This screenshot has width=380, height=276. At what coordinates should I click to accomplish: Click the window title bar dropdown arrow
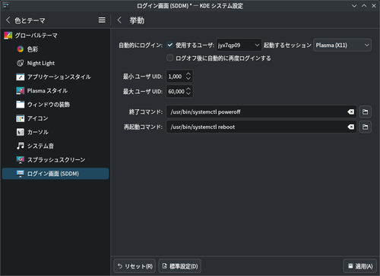(x=354, y=5)
